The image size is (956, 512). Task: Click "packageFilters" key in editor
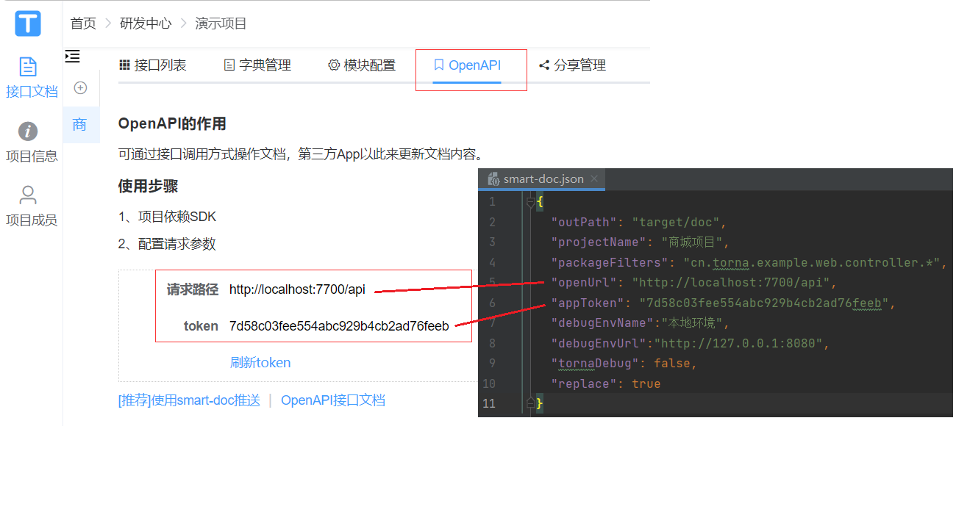(x=610, y=262)
